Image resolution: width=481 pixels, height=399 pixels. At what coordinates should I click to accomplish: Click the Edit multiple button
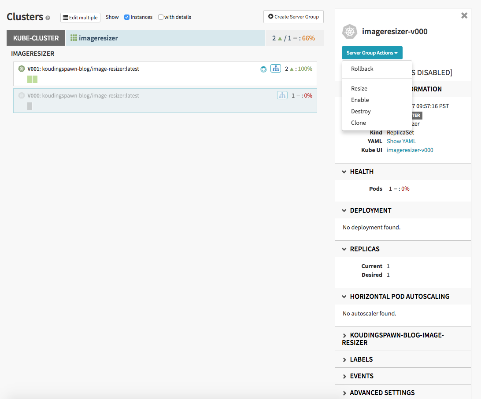(80, 18)
